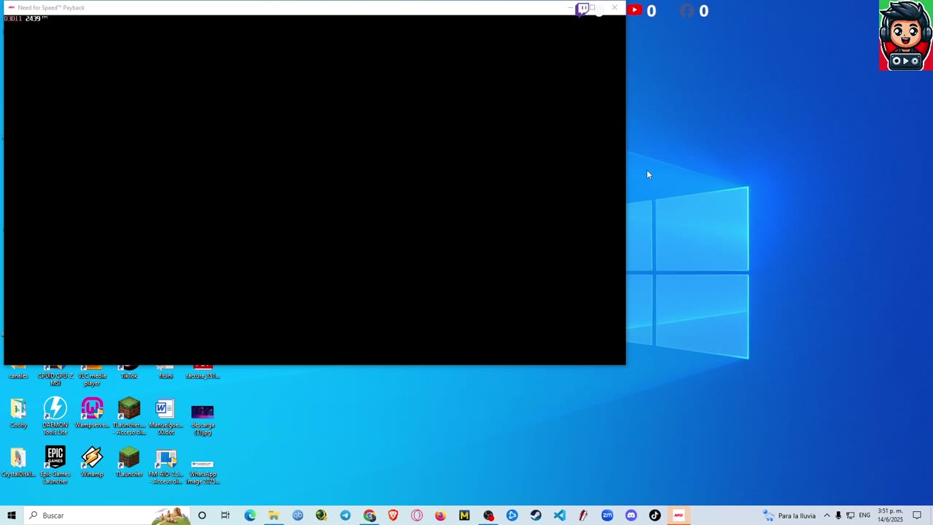
Task: Click the Buscar taskbar search box
Action: pos(106,516)
